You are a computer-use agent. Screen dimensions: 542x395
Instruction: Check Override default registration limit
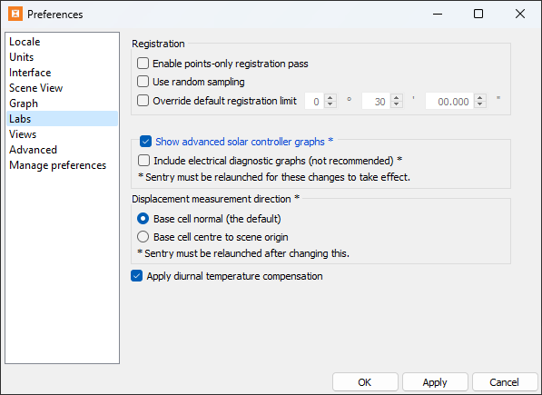coord(143,101)
